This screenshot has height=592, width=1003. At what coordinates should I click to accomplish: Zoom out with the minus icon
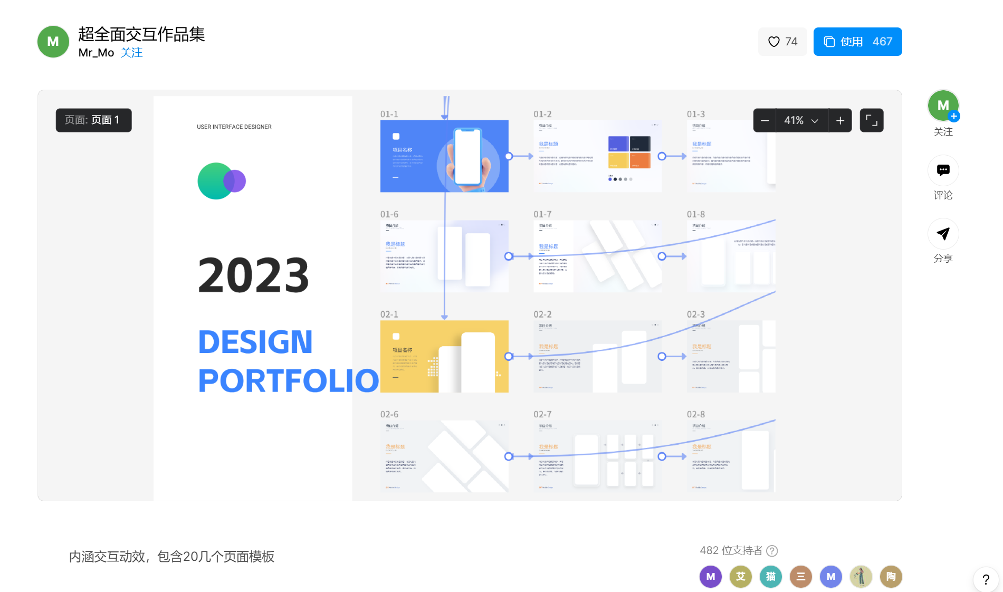[765, 121]
